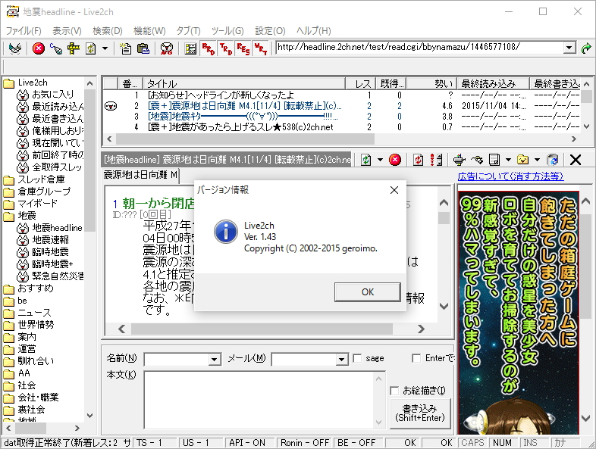Screen dimensions: 596x449
Task: Select 地震速報 in the board tree
Action: [x=51, y=240]
